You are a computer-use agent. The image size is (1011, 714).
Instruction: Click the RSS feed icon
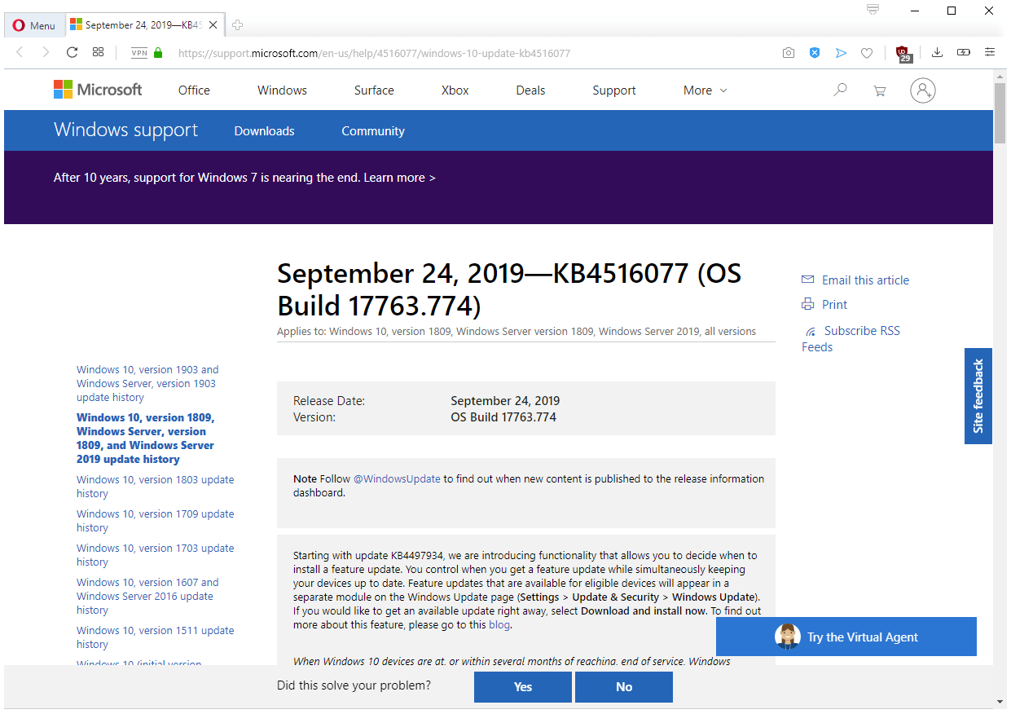(811, 332)
